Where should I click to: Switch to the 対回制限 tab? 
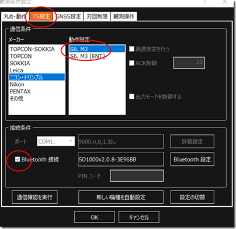click(97, 16)
